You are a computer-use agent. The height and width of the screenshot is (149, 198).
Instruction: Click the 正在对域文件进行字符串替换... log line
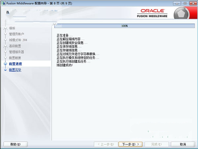pyautogui.click(x=78, y=54)
